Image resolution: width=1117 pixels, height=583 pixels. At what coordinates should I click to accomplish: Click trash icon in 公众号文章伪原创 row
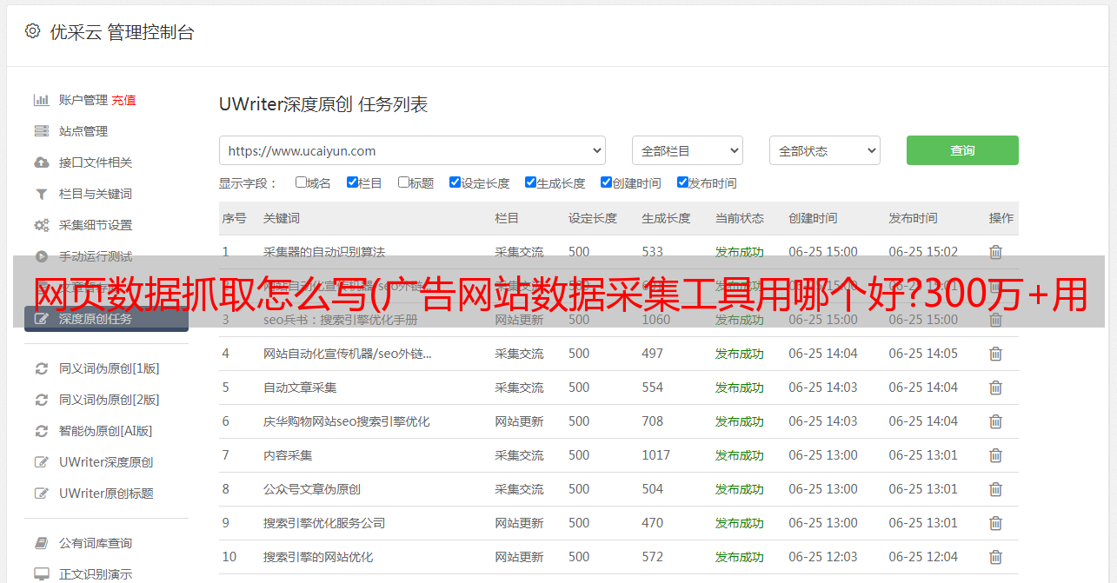tap(996, 489)
